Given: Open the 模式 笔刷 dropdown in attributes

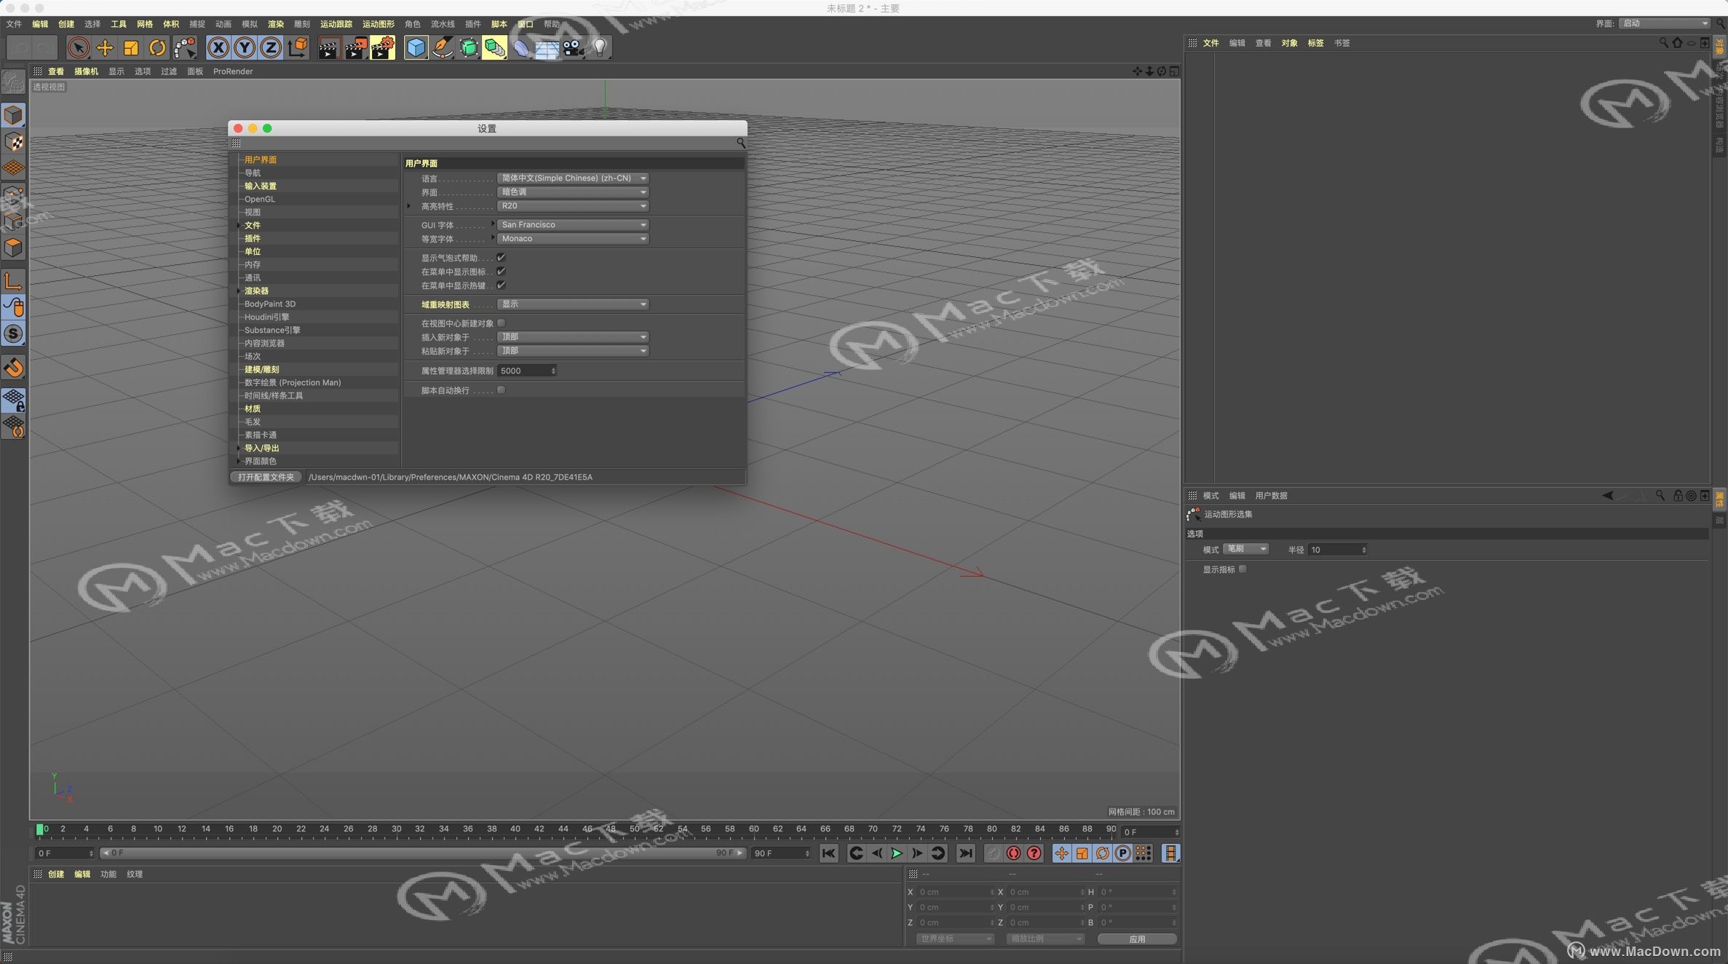Looking at the screenshot, I should point(1246,549).
